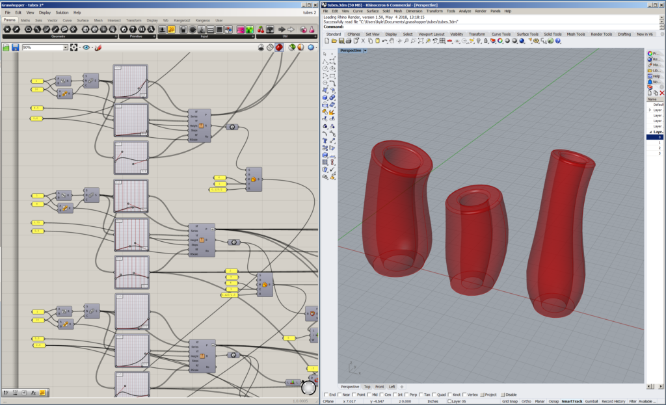Viewport: 666px width, 405px height.
Task: Click the Lock padlock icon in Rhino toolbar
Action: pyautogui.click(x=486, y=41)
